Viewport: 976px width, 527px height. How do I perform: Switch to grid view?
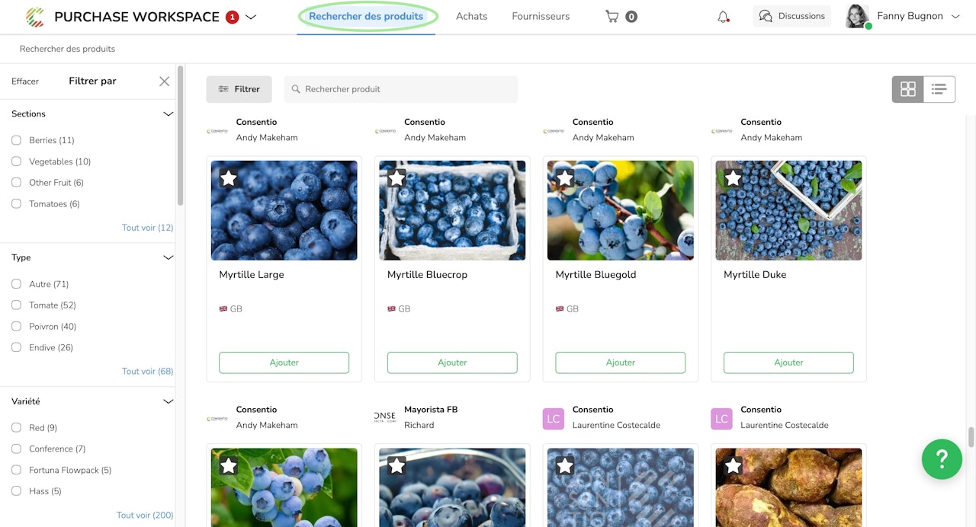coord(907,89)
